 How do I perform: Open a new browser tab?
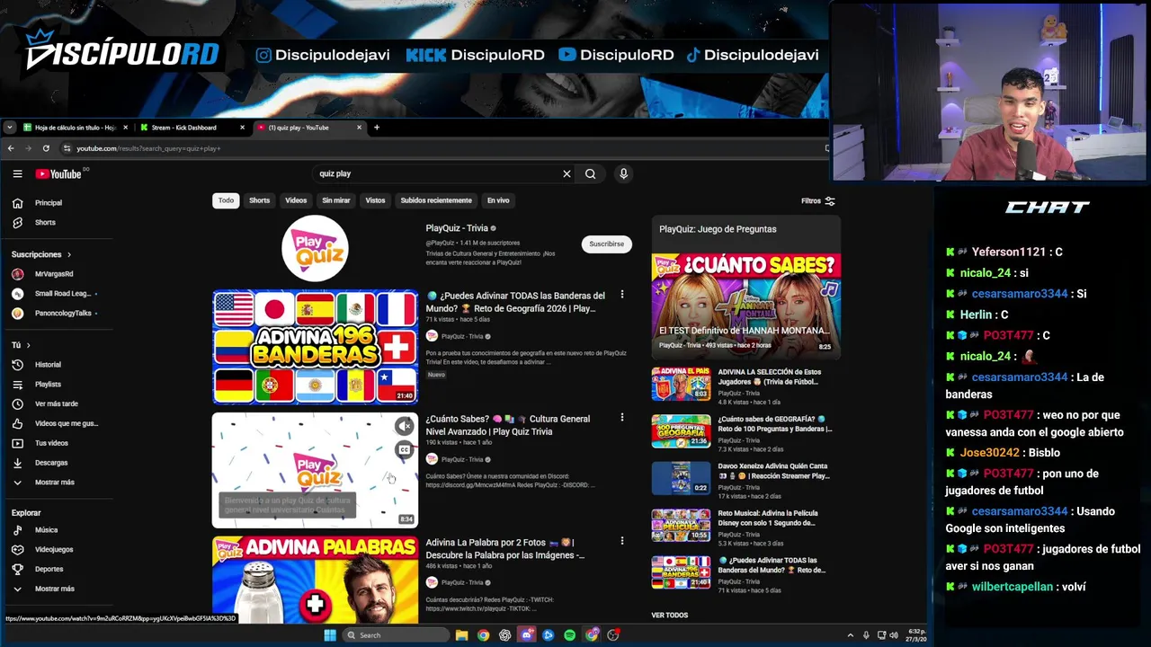(377, 128)
